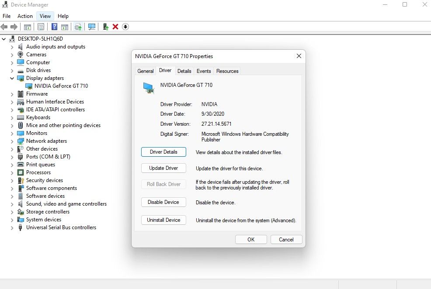The image size is (431, 289).
Task: Switch to the General tab
Action: pos(146,71)
